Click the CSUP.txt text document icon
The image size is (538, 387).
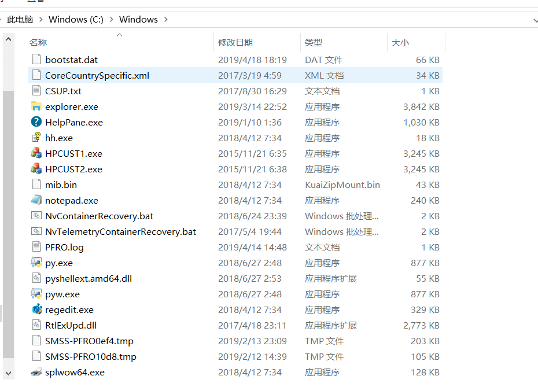pos(36,91)
